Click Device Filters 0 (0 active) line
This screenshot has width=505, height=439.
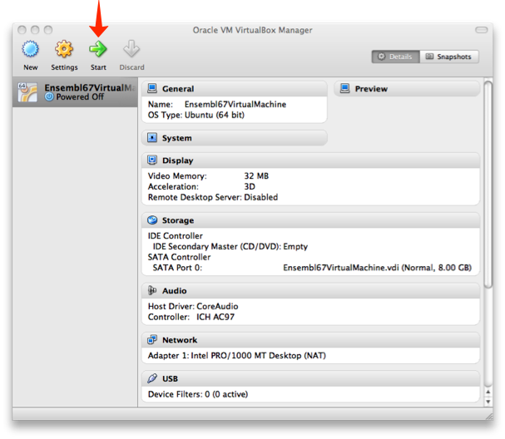click(198, 394)
